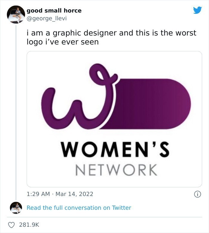Click the phrase graphic designer in the tweet
The image size is (209, 233).
coord(85,33)
